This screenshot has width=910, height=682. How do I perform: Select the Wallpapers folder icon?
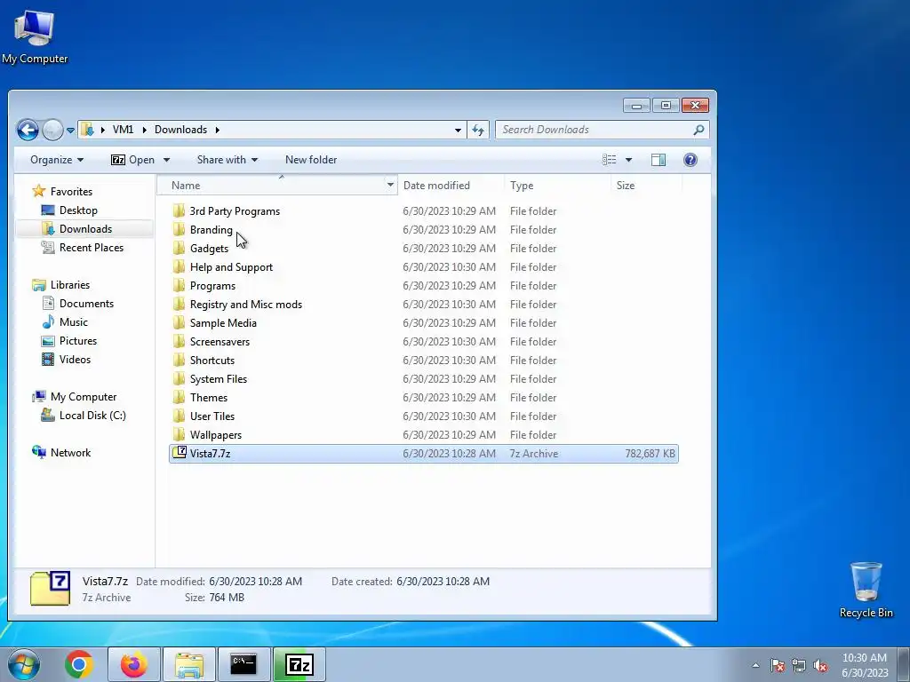point(180,434)
